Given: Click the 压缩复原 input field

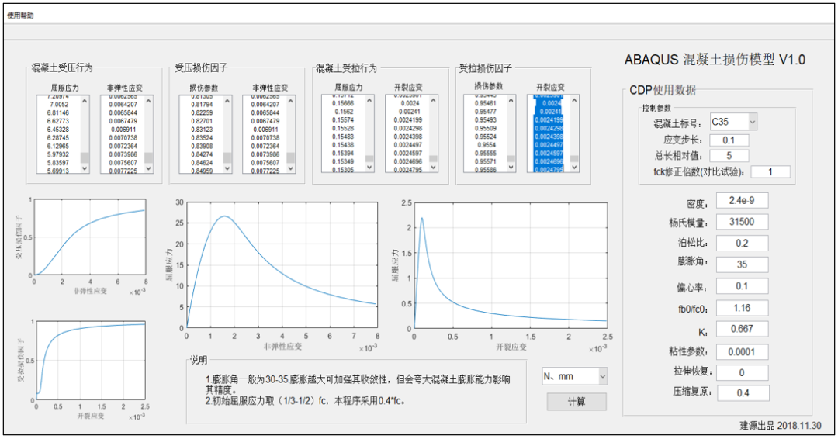Looking at the screenshot, I should pyautogui.click(x=742, y=393).
